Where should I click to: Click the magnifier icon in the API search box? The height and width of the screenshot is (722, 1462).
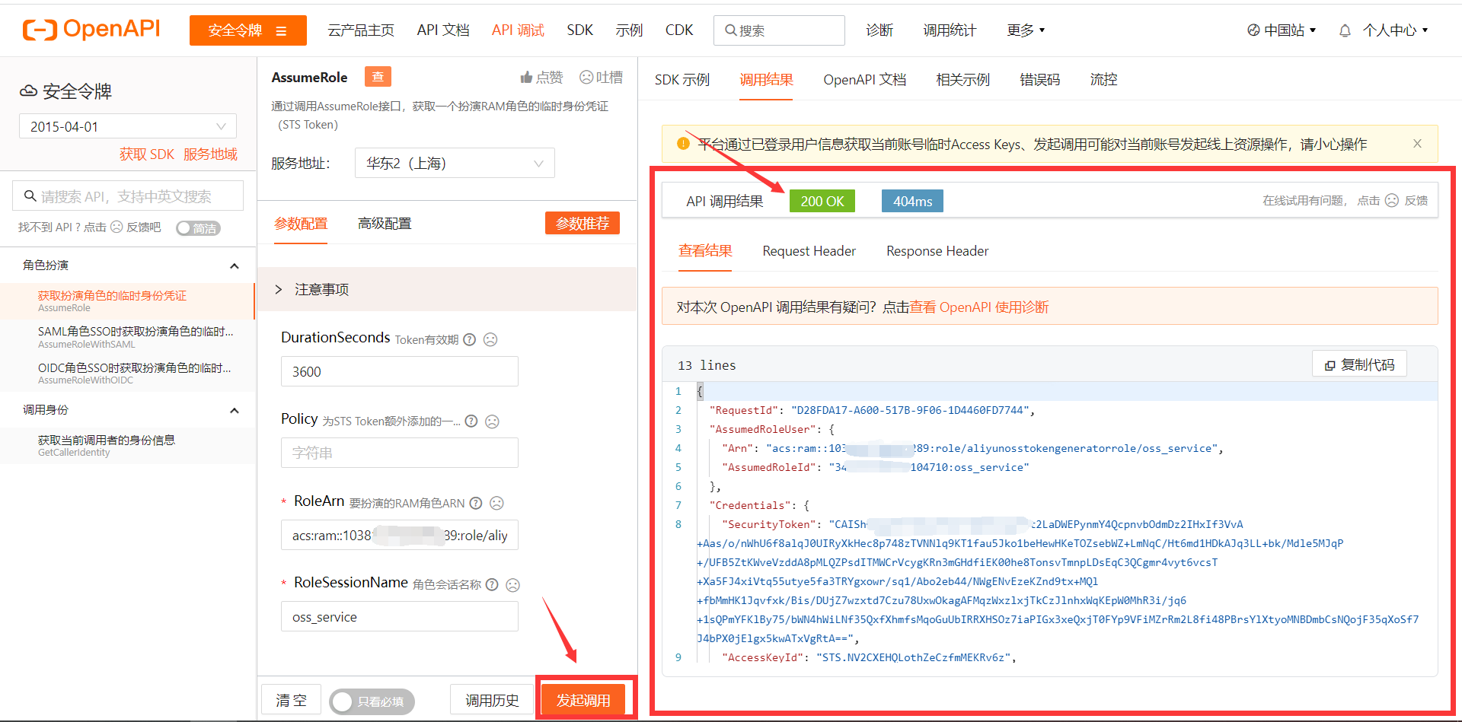click(x=30, y=196)
